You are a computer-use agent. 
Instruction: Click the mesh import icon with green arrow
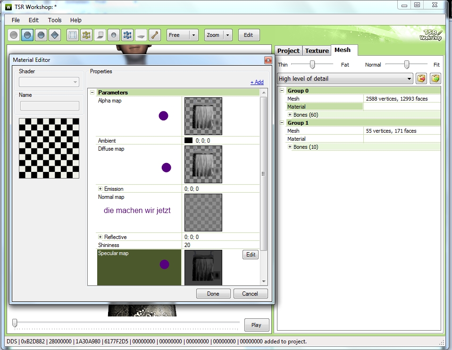pos(435,78)
